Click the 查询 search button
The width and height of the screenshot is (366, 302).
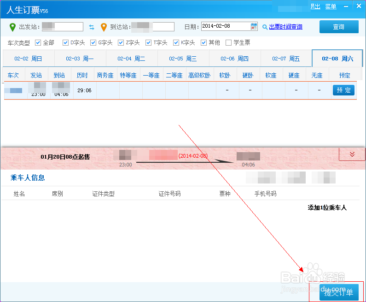click(339, 27)
